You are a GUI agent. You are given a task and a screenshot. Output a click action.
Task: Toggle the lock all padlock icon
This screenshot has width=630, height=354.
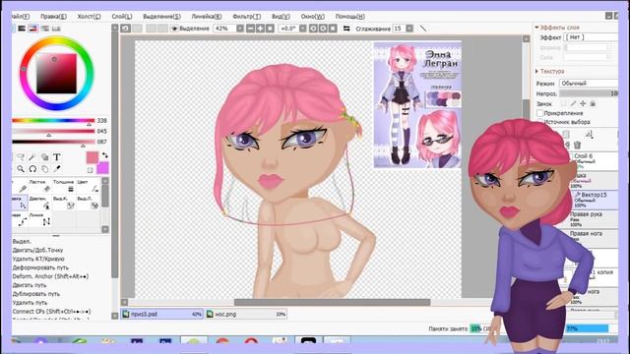pos(593,103)
